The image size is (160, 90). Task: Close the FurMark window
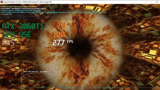157,2
